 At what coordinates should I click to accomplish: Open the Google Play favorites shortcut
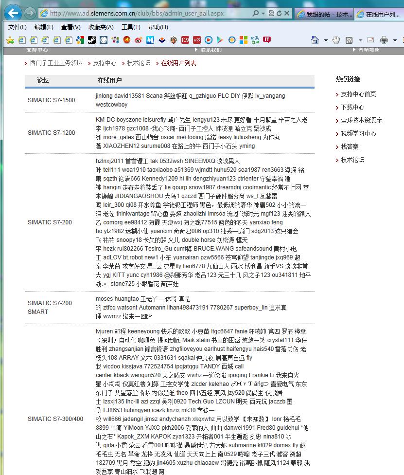pos(220,40)
